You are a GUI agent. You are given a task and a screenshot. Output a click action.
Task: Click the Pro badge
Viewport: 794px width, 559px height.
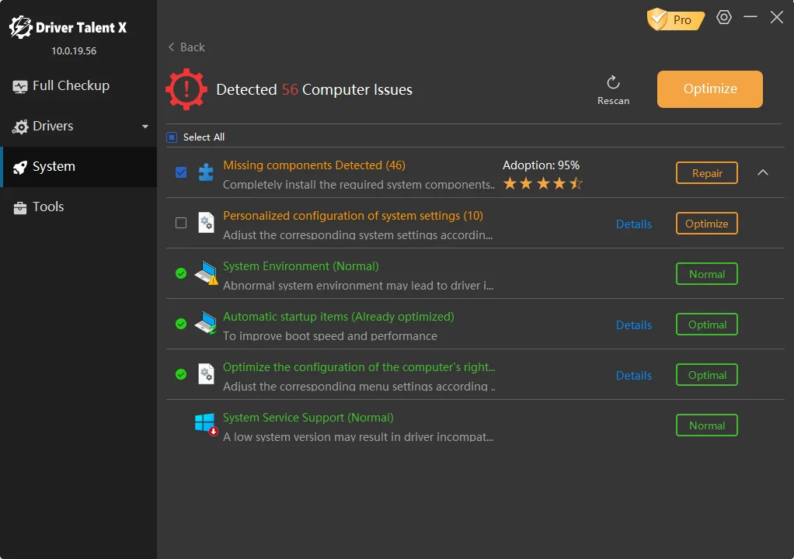(676, 19)
